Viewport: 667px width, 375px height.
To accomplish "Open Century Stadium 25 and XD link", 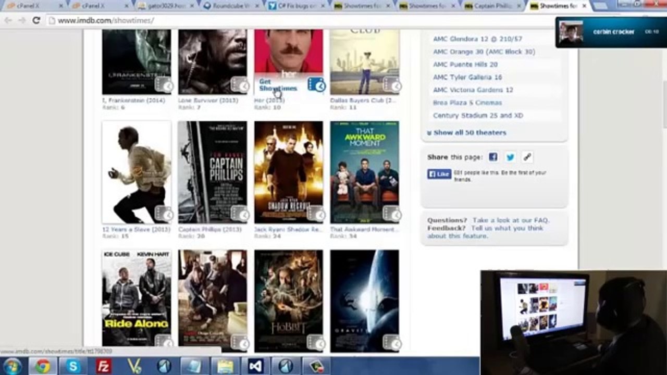I will click(x=478, y=115).
